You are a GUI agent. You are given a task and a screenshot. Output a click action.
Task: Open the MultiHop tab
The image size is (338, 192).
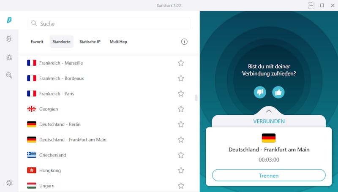118,42
